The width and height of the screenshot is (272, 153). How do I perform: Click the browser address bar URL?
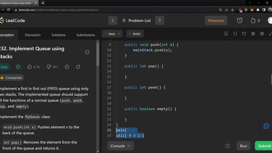click(x=59, y=10)
